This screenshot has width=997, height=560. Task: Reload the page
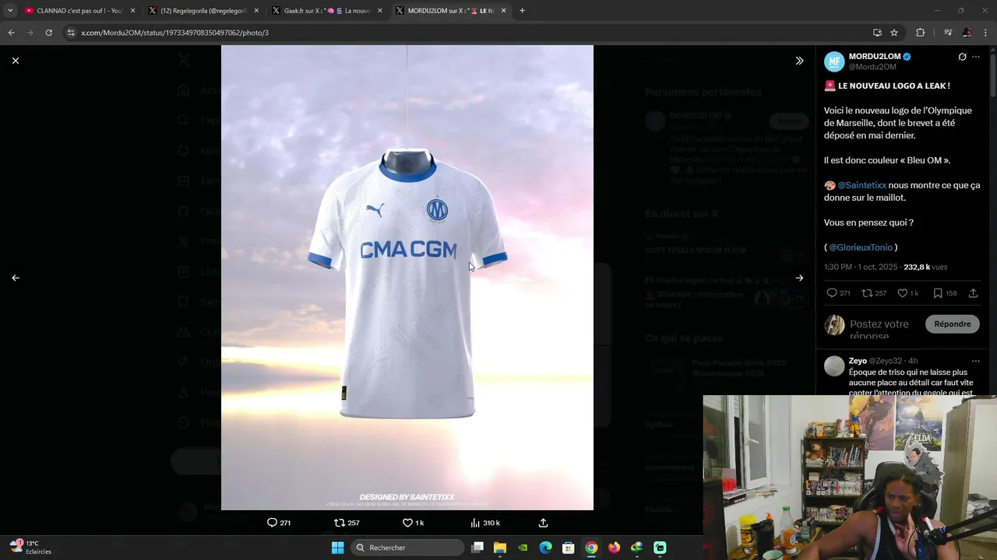[48, 33]
